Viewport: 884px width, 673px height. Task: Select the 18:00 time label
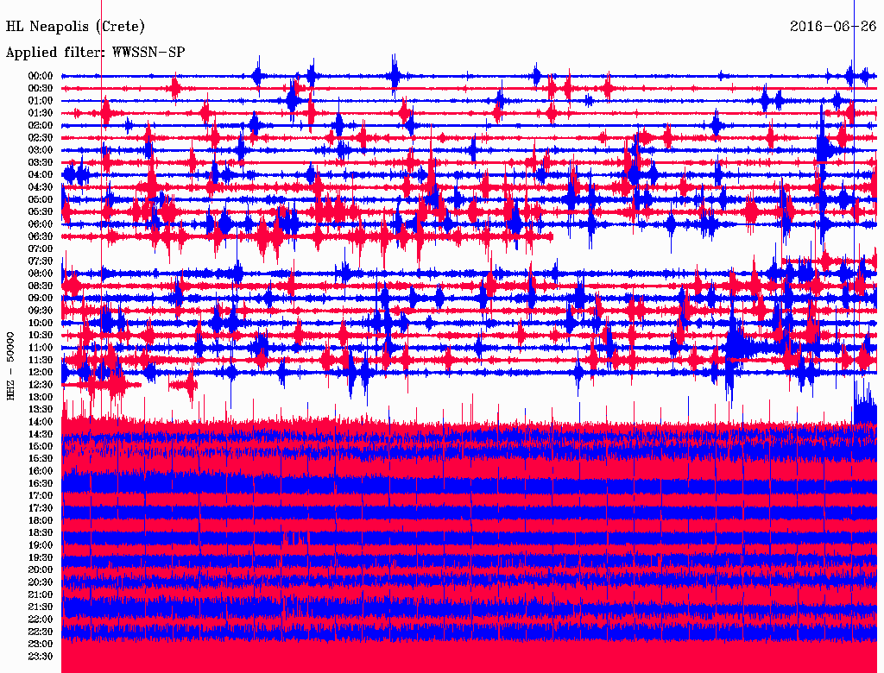41,520
